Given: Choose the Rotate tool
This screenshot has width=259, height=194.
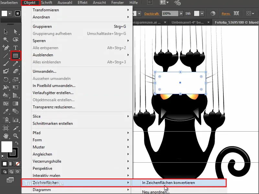Looking at the screenshot, I should coord(6,80).
